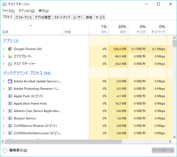Expand the CLHNService Module row
This screenshot has width=177, height=157.
tap(4, 126)
